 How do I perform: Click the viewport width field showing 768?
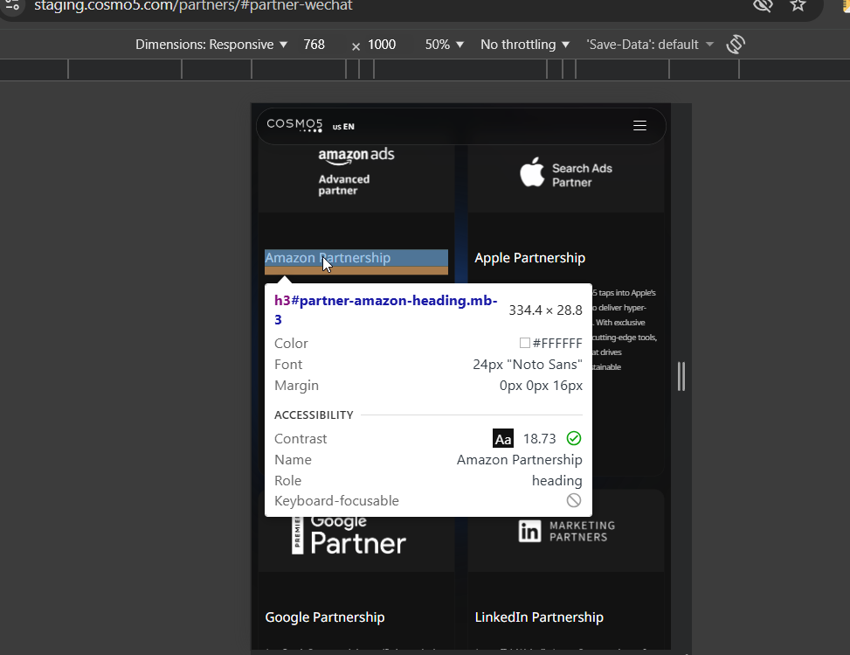click(314, 45)
